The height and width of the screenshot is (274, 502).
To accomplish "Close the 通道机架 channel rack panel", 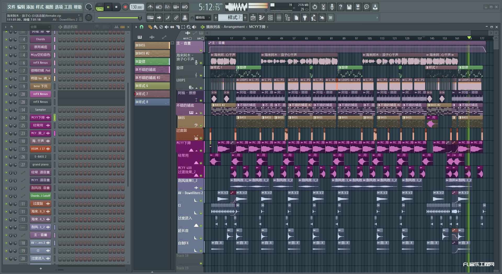I will point(128,27).
